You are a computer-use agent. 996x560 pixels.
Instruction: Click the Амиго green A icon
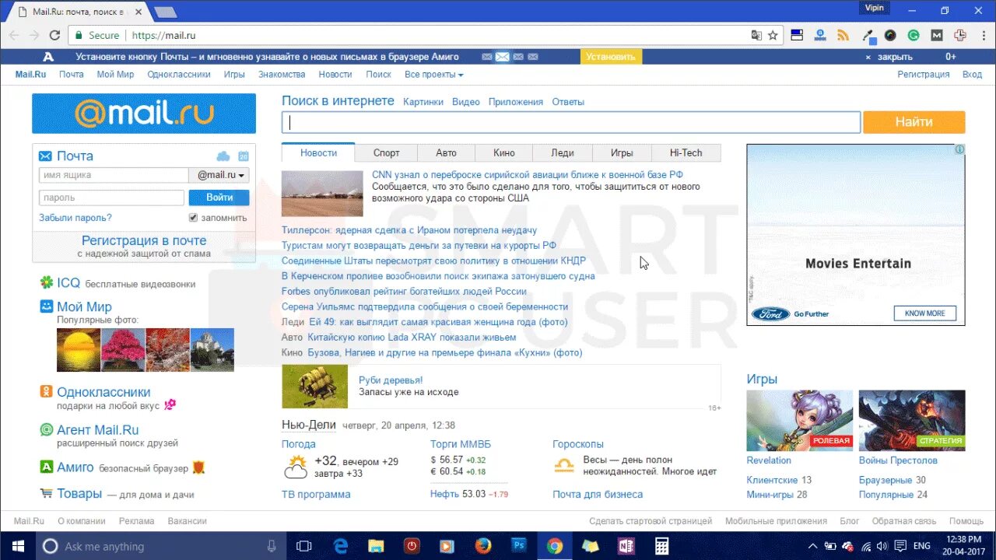click(47, 467)
